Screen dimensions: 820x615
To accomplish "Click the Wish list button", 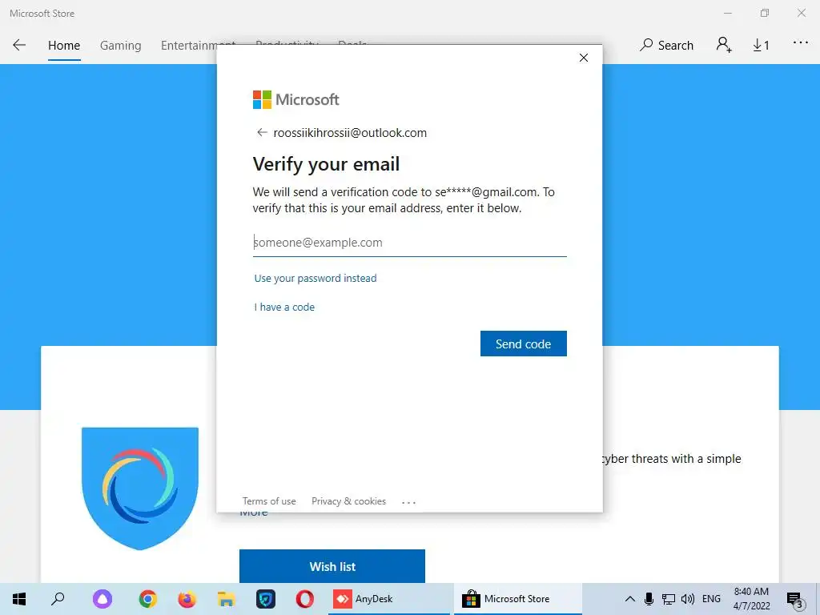I will coord(332,566).
